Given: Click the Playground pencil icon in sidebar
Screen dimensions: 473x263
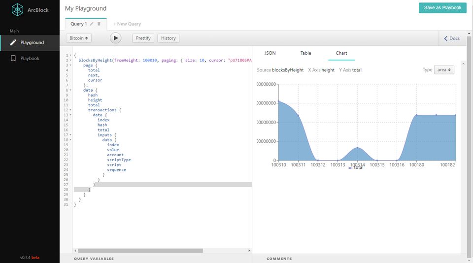Looking at the screenshot, I should pyautogui.click(x=13, y=42).
